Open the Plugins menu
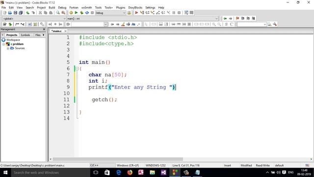314x177 pixels. 121,8
